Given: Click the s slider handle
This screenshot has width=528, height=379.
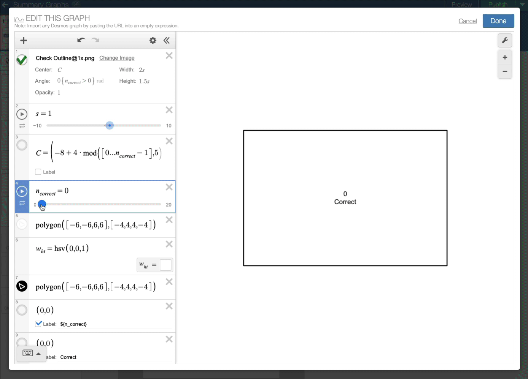Looking at the screenshot, I should (110, 125).
